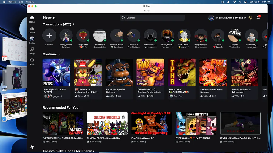The height and width of the screenshot is (153, 273).
Task: Click the 'FNaF 2 Multiverse RP' title text
Action: point(143,138)
